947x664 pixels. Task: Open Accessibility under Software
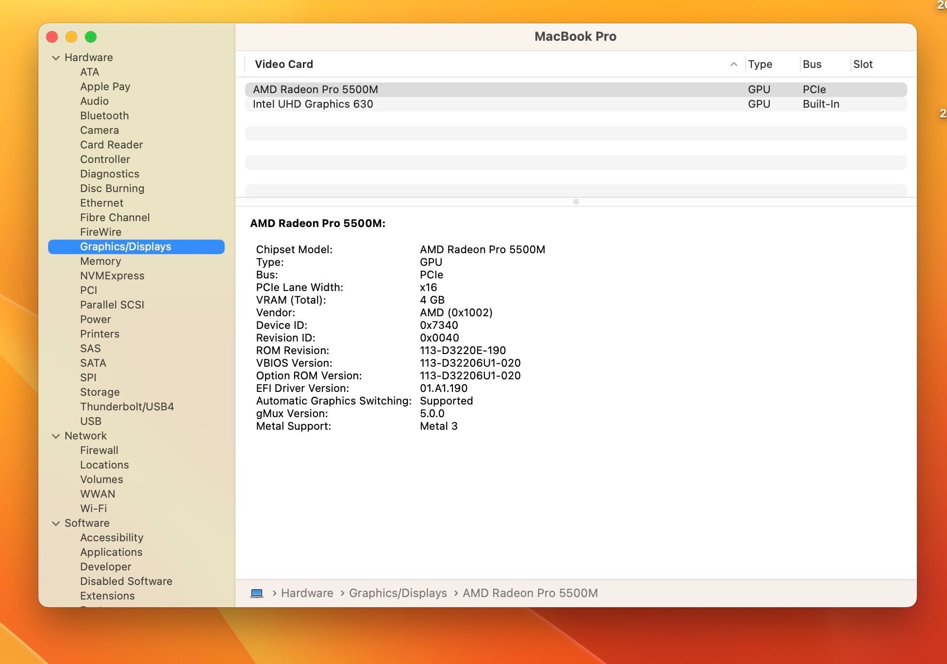click(x=112, y=537)
